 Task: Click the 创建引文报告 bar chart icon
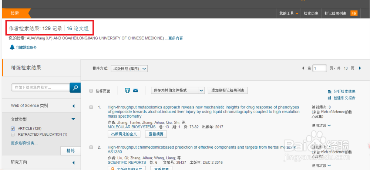[330, 98]
